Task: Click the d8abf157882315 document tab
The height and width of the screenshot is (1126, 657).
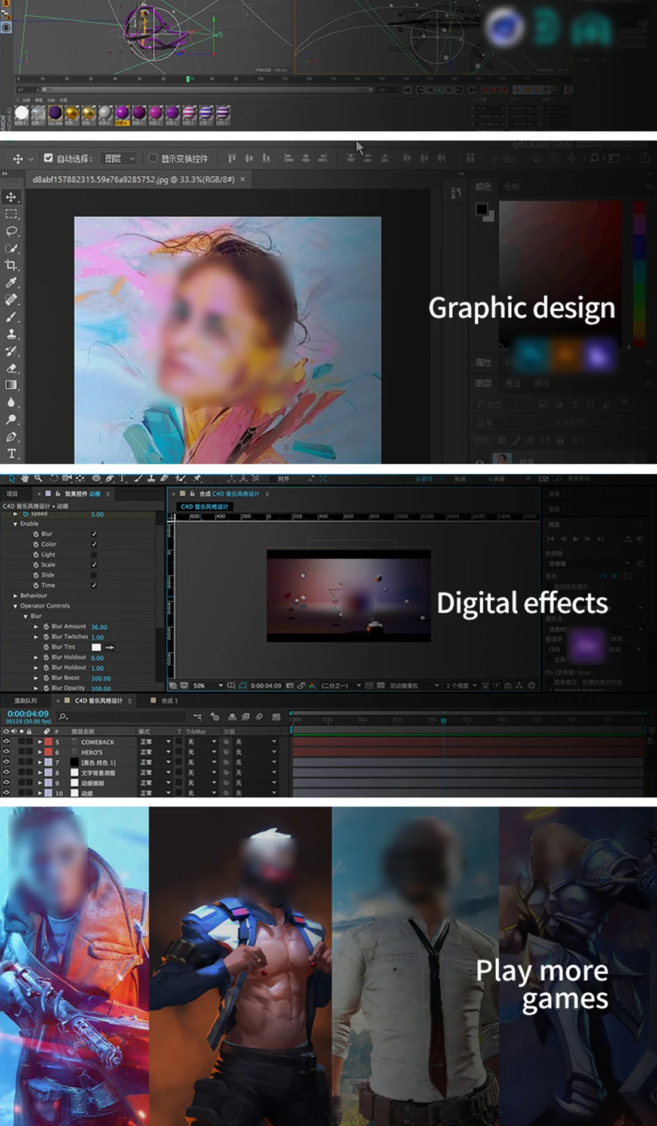Action: [x=133, y=179]
